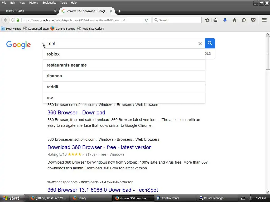The height and width of the screenshot is (202, 270).
Task: Click the Firefox toolbar Search box
Action: (177, 20)
